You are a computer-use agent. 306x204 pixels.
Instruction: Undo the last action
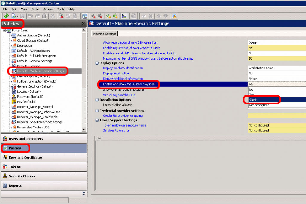click(30, 16)
